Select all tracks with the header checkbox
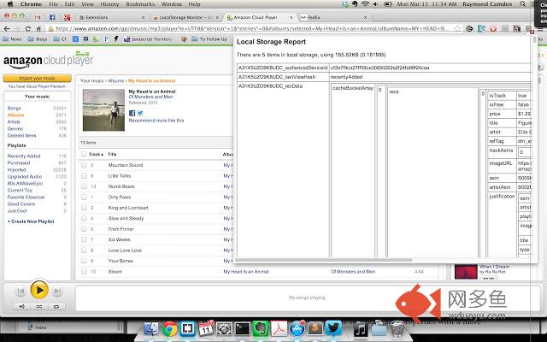This screenshot has height=342, width=547. 84,154
